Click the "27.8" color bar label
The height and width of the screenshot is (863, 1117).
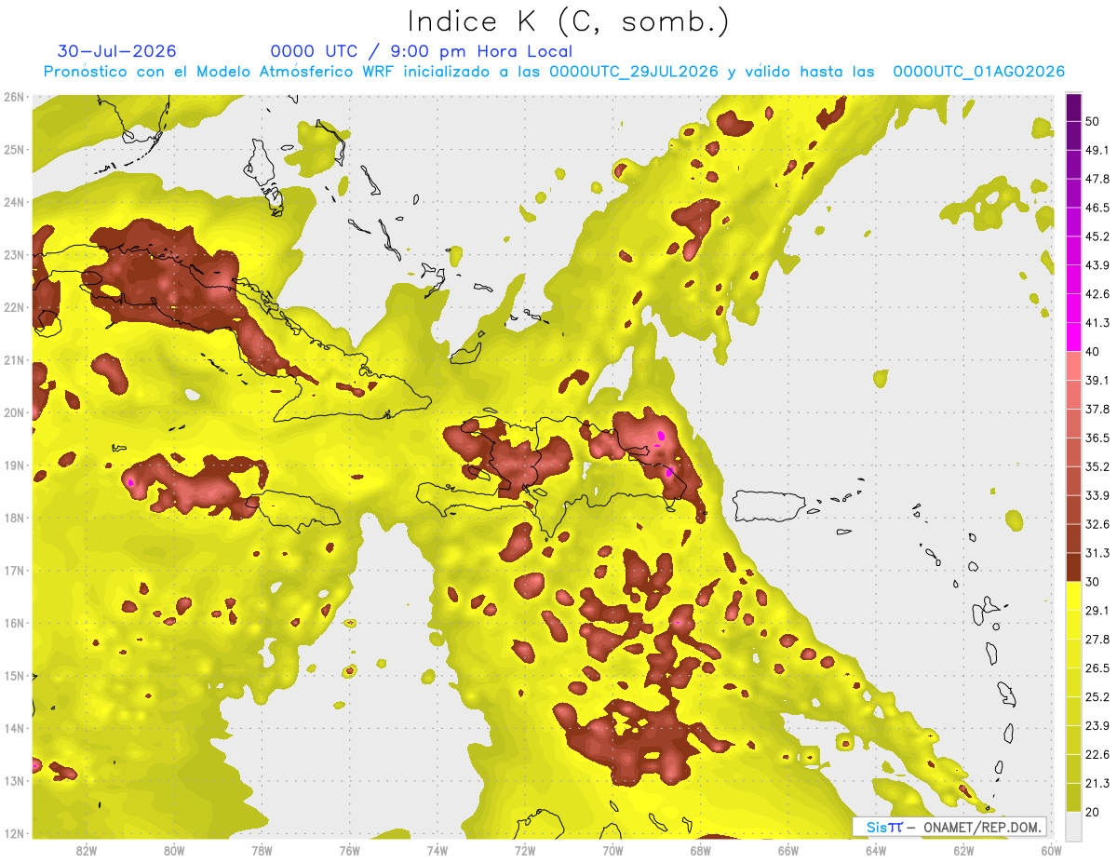(x=1097, y=639)
